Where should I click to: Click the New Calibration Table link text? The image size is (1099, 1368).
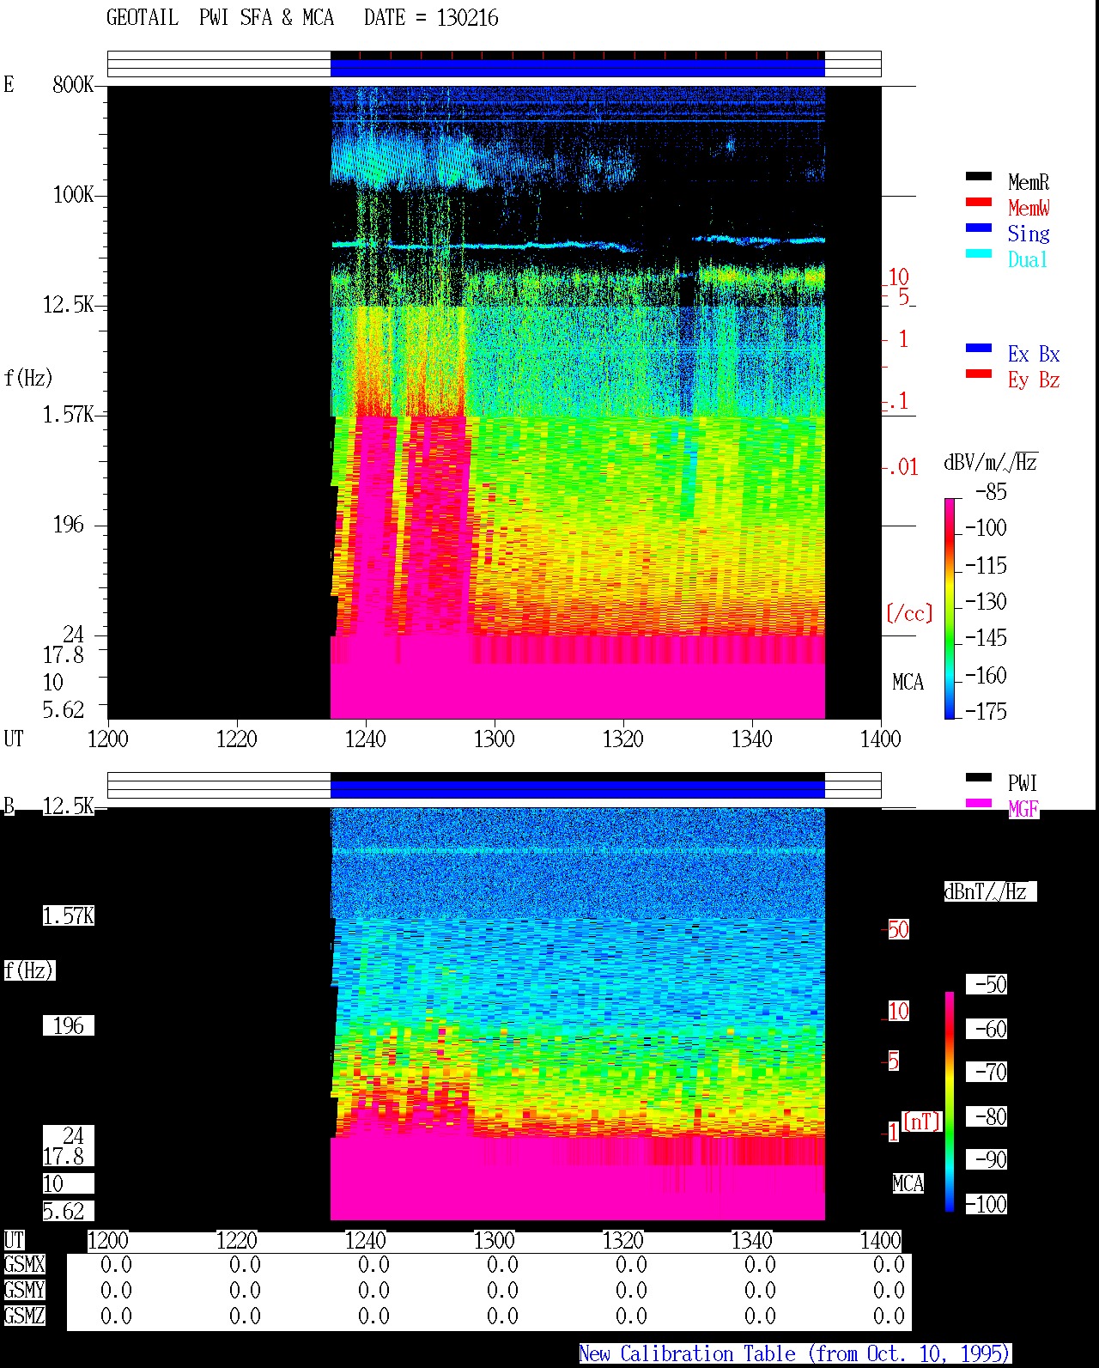[x=794, y=1354]
